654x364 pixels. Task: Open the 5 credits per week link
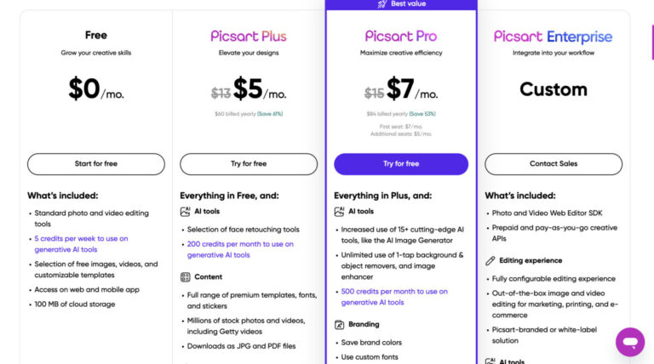(x=83, y=244)
